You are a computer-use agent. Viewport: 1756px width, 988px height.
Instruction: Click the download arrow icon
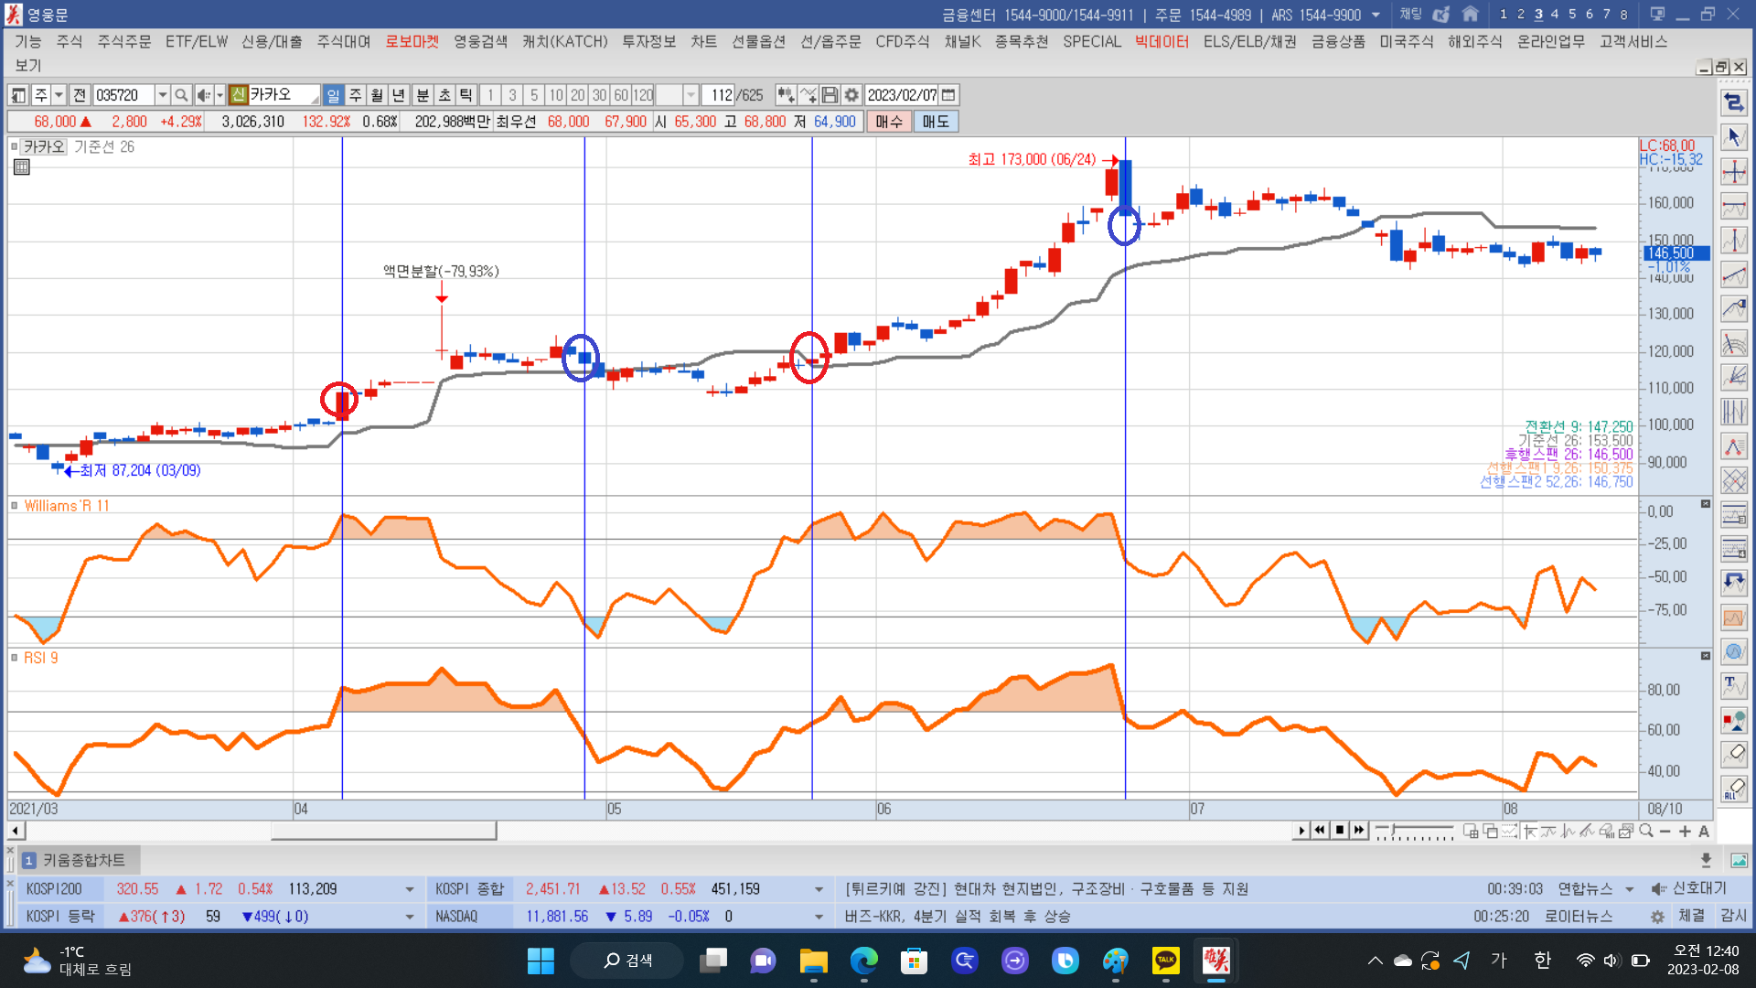pos(1706,860)
